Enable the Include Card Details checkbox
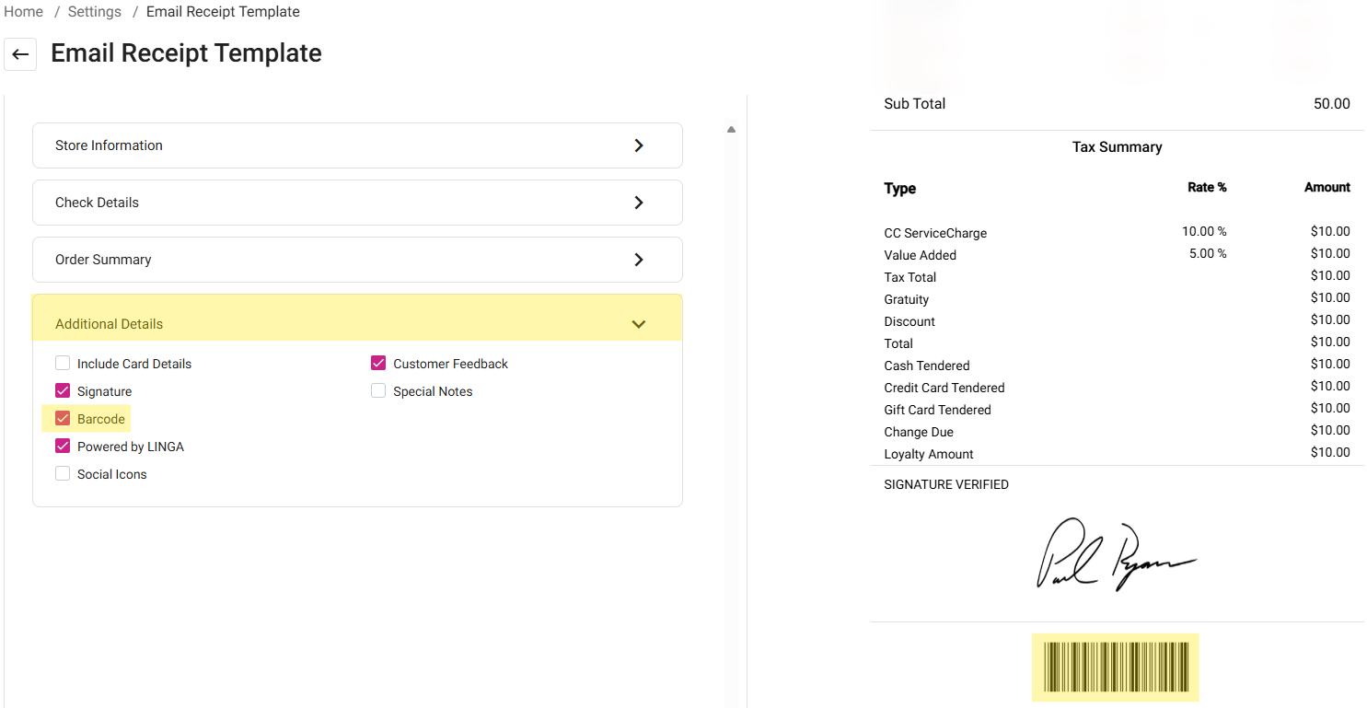Viewport: 1367px width, 708px height. pos(63,364)
